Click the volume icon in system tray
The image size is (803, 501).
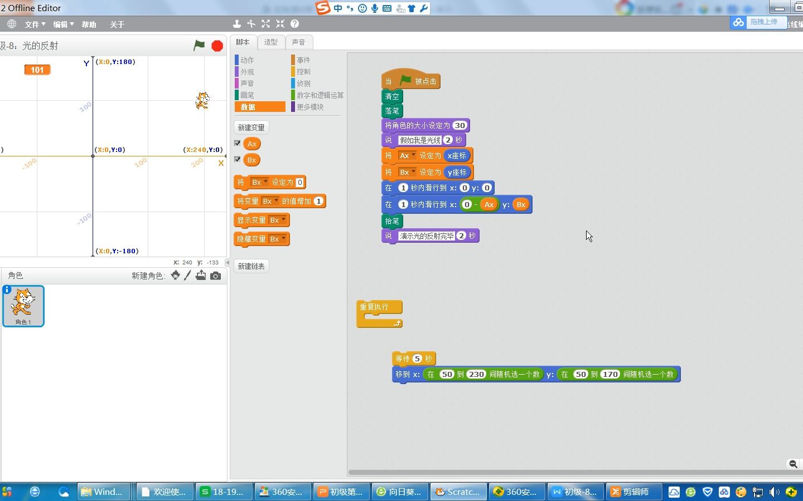(774, 492)
